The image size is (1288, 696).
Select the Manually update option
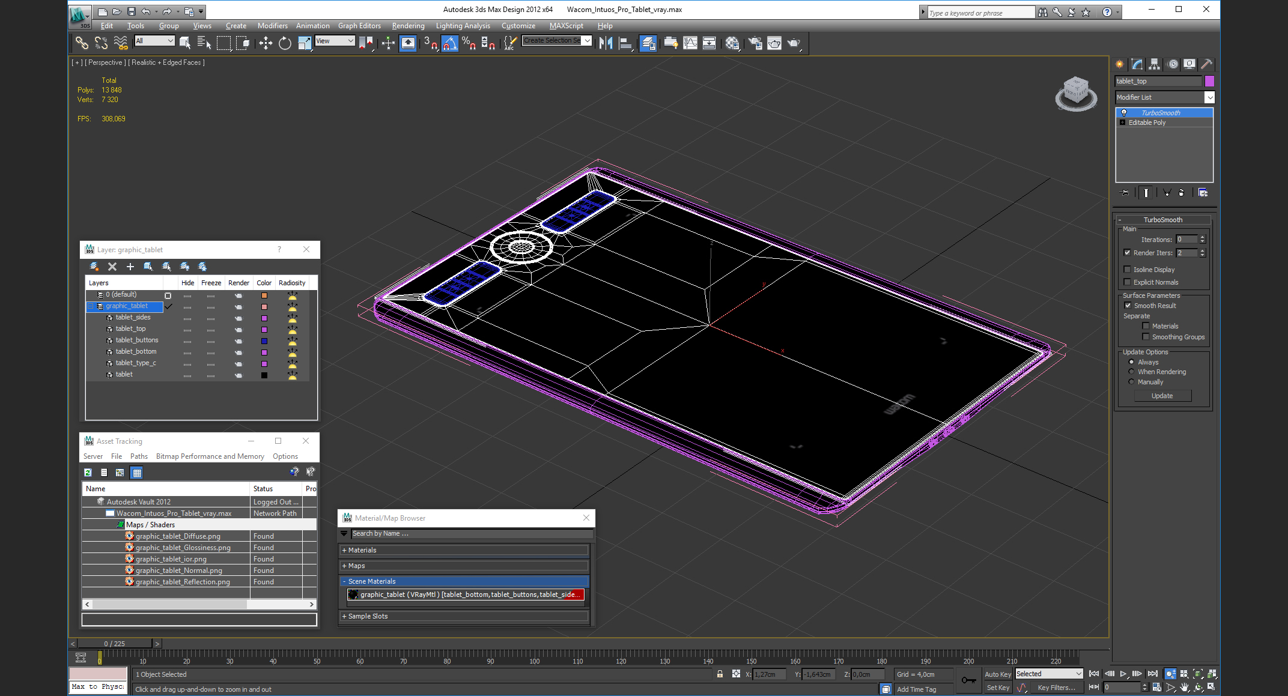click(x=1131, y=382)
